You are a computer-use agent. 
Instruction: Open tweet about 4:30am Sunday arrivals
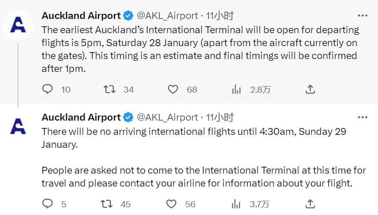(194, 138)
